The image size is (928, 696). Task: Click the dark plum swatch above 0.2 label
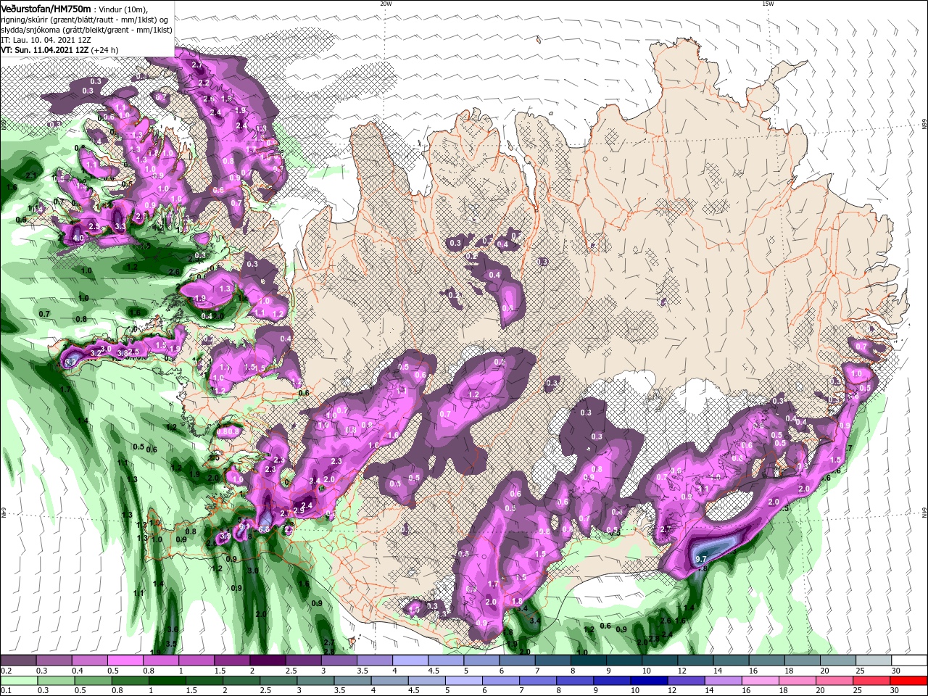[x=19, y=660]
